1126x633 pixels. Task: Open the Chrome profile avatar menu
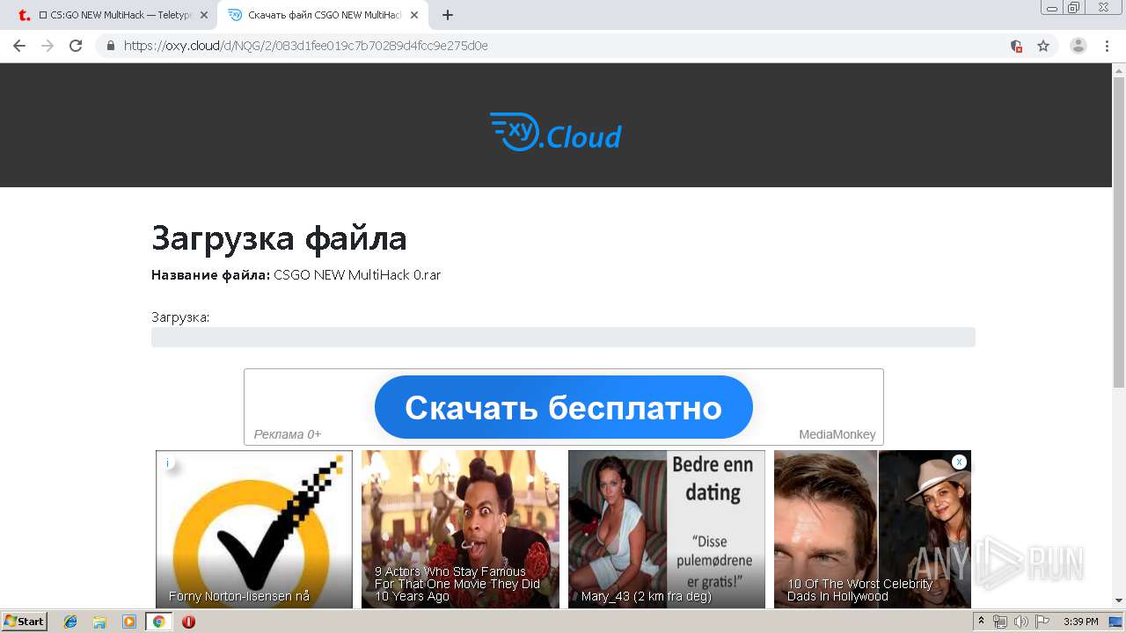1078,46
